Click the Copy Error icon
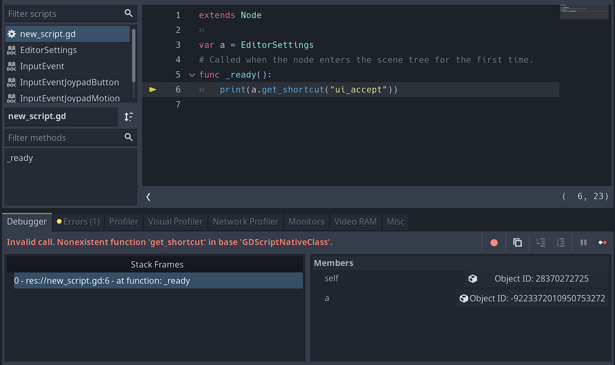Image resolution: width=615 pixels, height=365 pixels. (518, 242)
